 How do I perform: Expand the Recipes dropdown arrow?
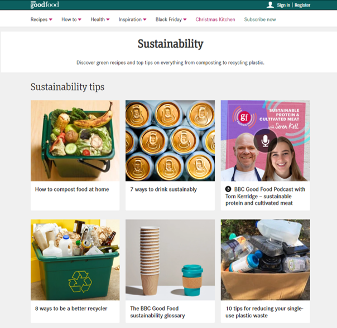pyautogui.click(x=51, y=19)
